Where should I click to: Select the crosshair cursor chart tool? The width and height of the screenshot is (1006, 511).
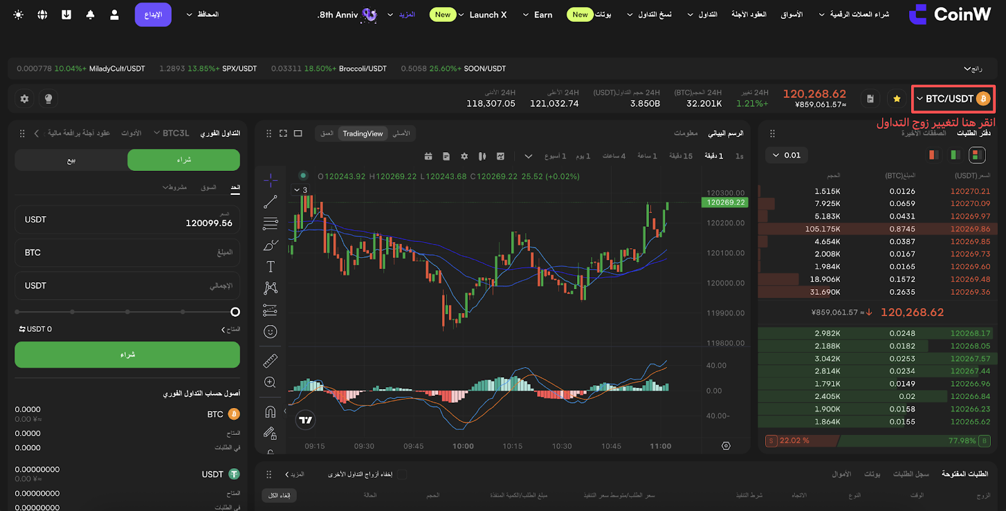click(270, 180)
